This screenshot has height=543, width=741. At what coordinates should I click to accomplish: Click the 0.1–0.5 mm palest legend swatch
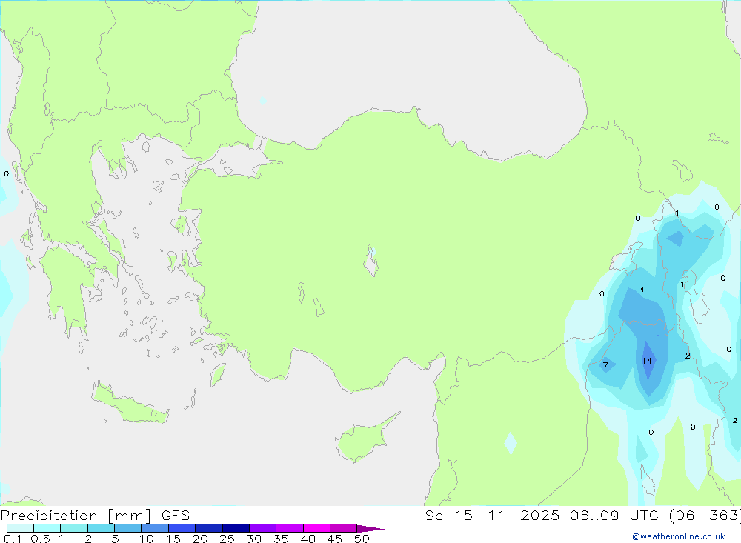[20, 528]
